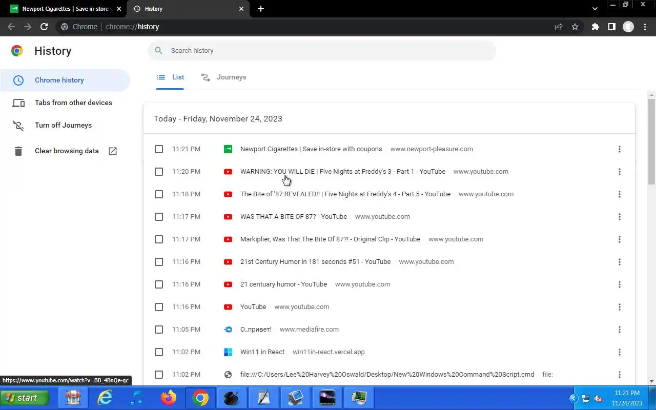Open the Internet Explorer taskbar icon
Viewport: 656px width, 410px height.
[x=105, y=398]
